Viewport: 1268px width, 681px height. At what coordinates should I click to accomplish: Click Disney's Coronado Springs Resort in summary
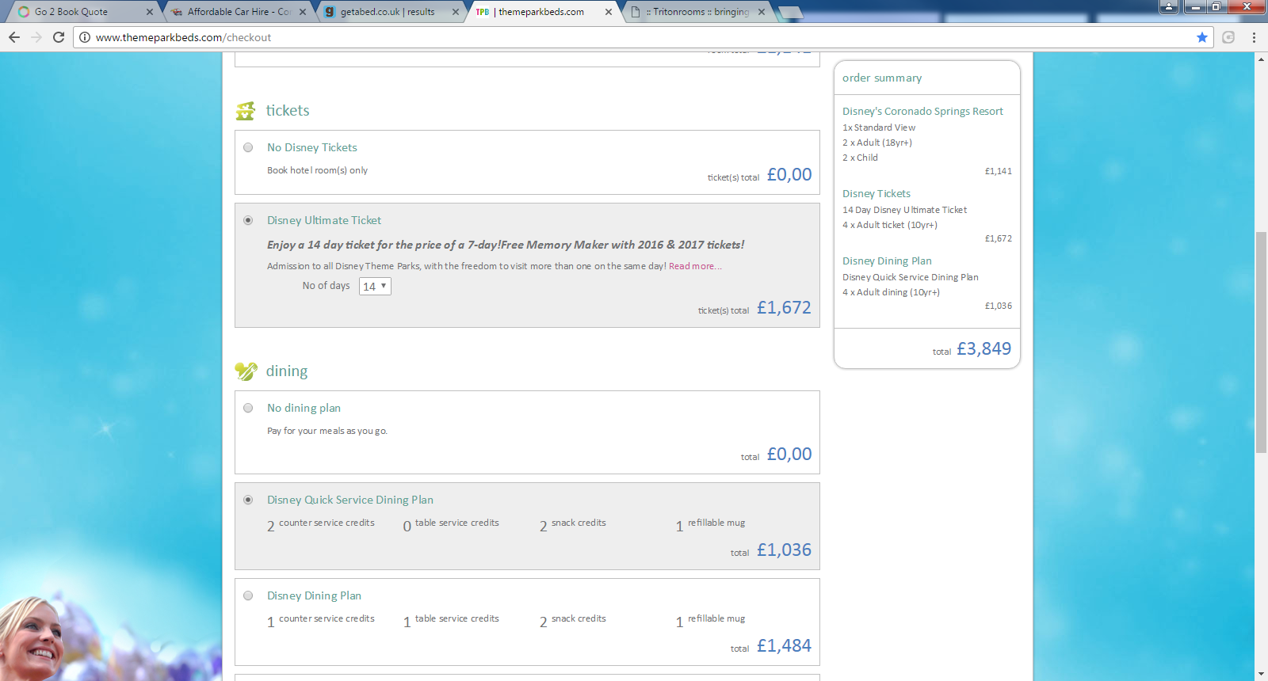tap(922, 111)
